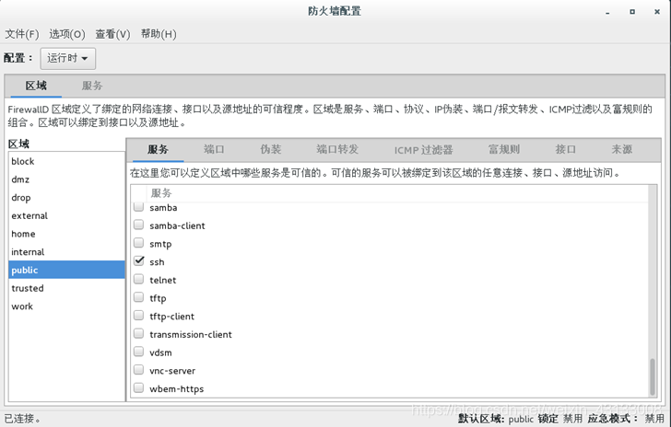Screen dimensions: 671x427
Task: Select the home zone
Action: coord(66,235)
